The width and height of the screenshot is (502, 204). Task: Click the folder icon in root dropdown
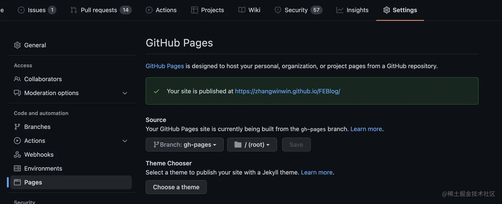click(x=238, y=145)
